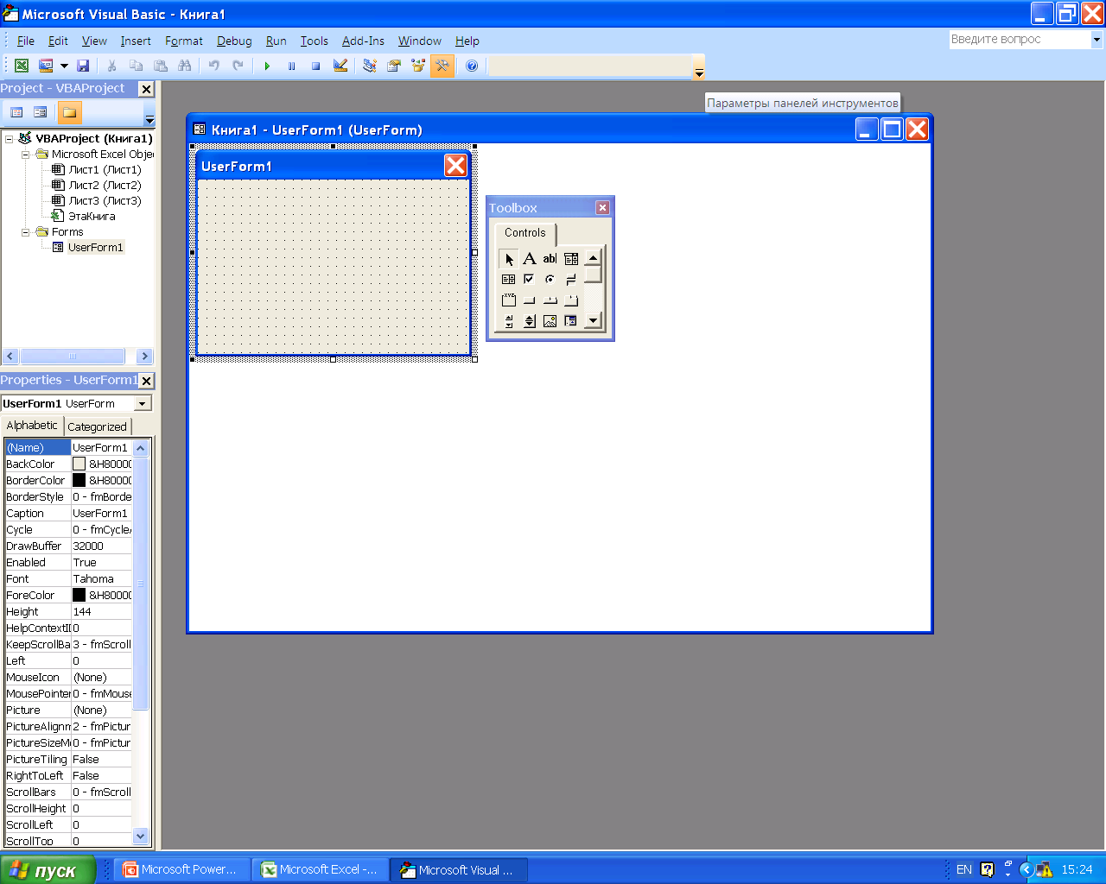Click the Reset stop icon
The height and width of the screenshot is (884, 1106).
(315, 66)
